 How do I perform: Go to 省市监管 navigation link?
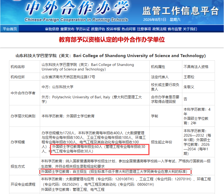[x=175, y=29]
